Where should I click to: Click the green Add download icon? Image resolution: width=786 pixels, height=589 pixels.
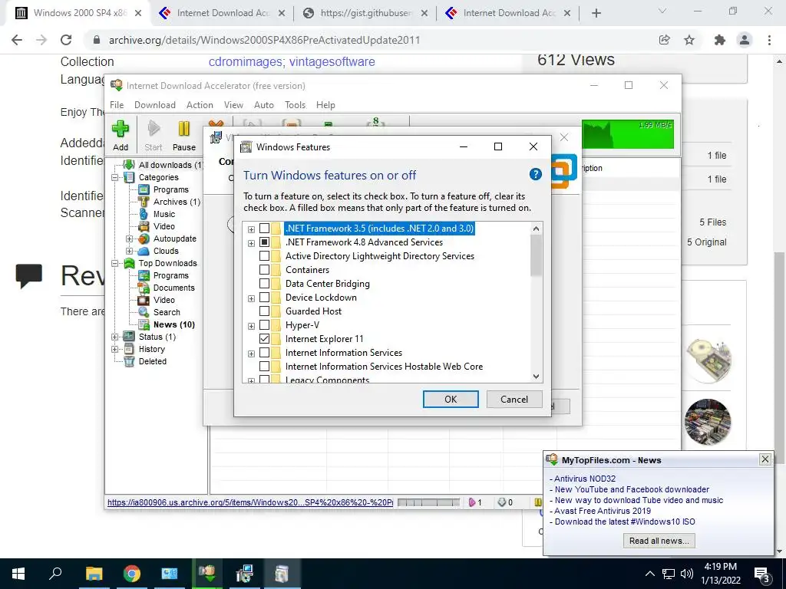[x=121, y=129]
